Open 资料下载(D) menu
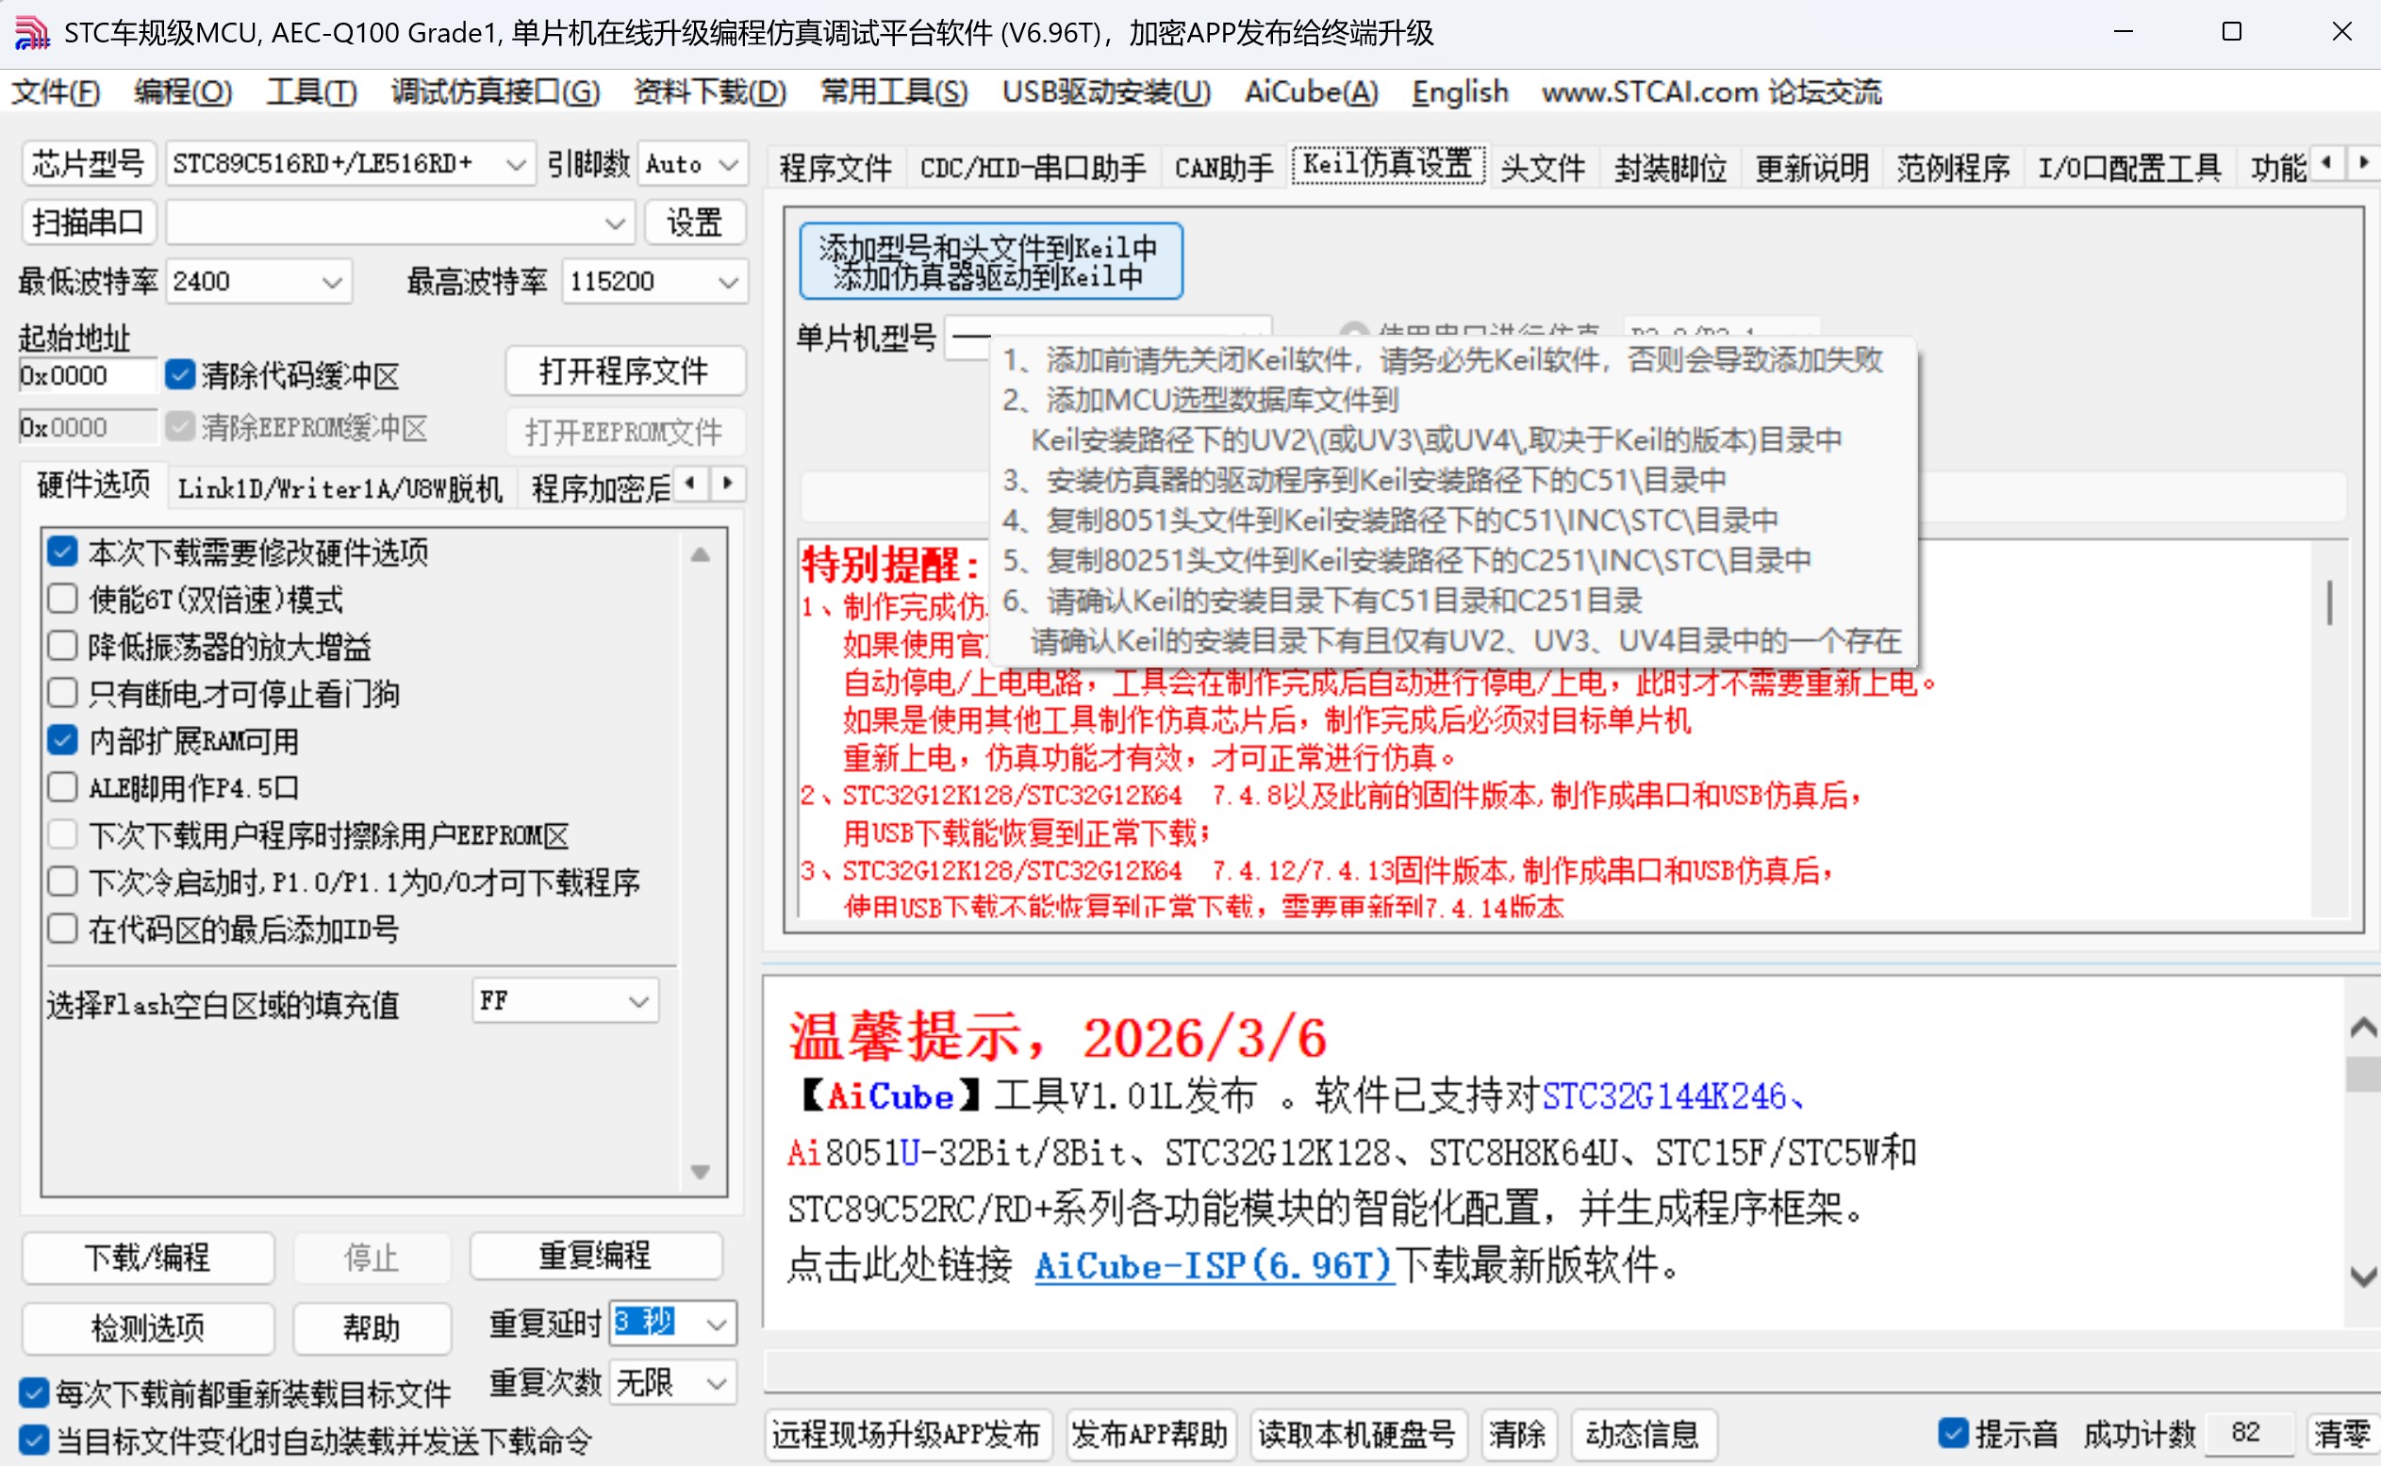Viewport: 2381px width, 1466px height. click(710, 92)
